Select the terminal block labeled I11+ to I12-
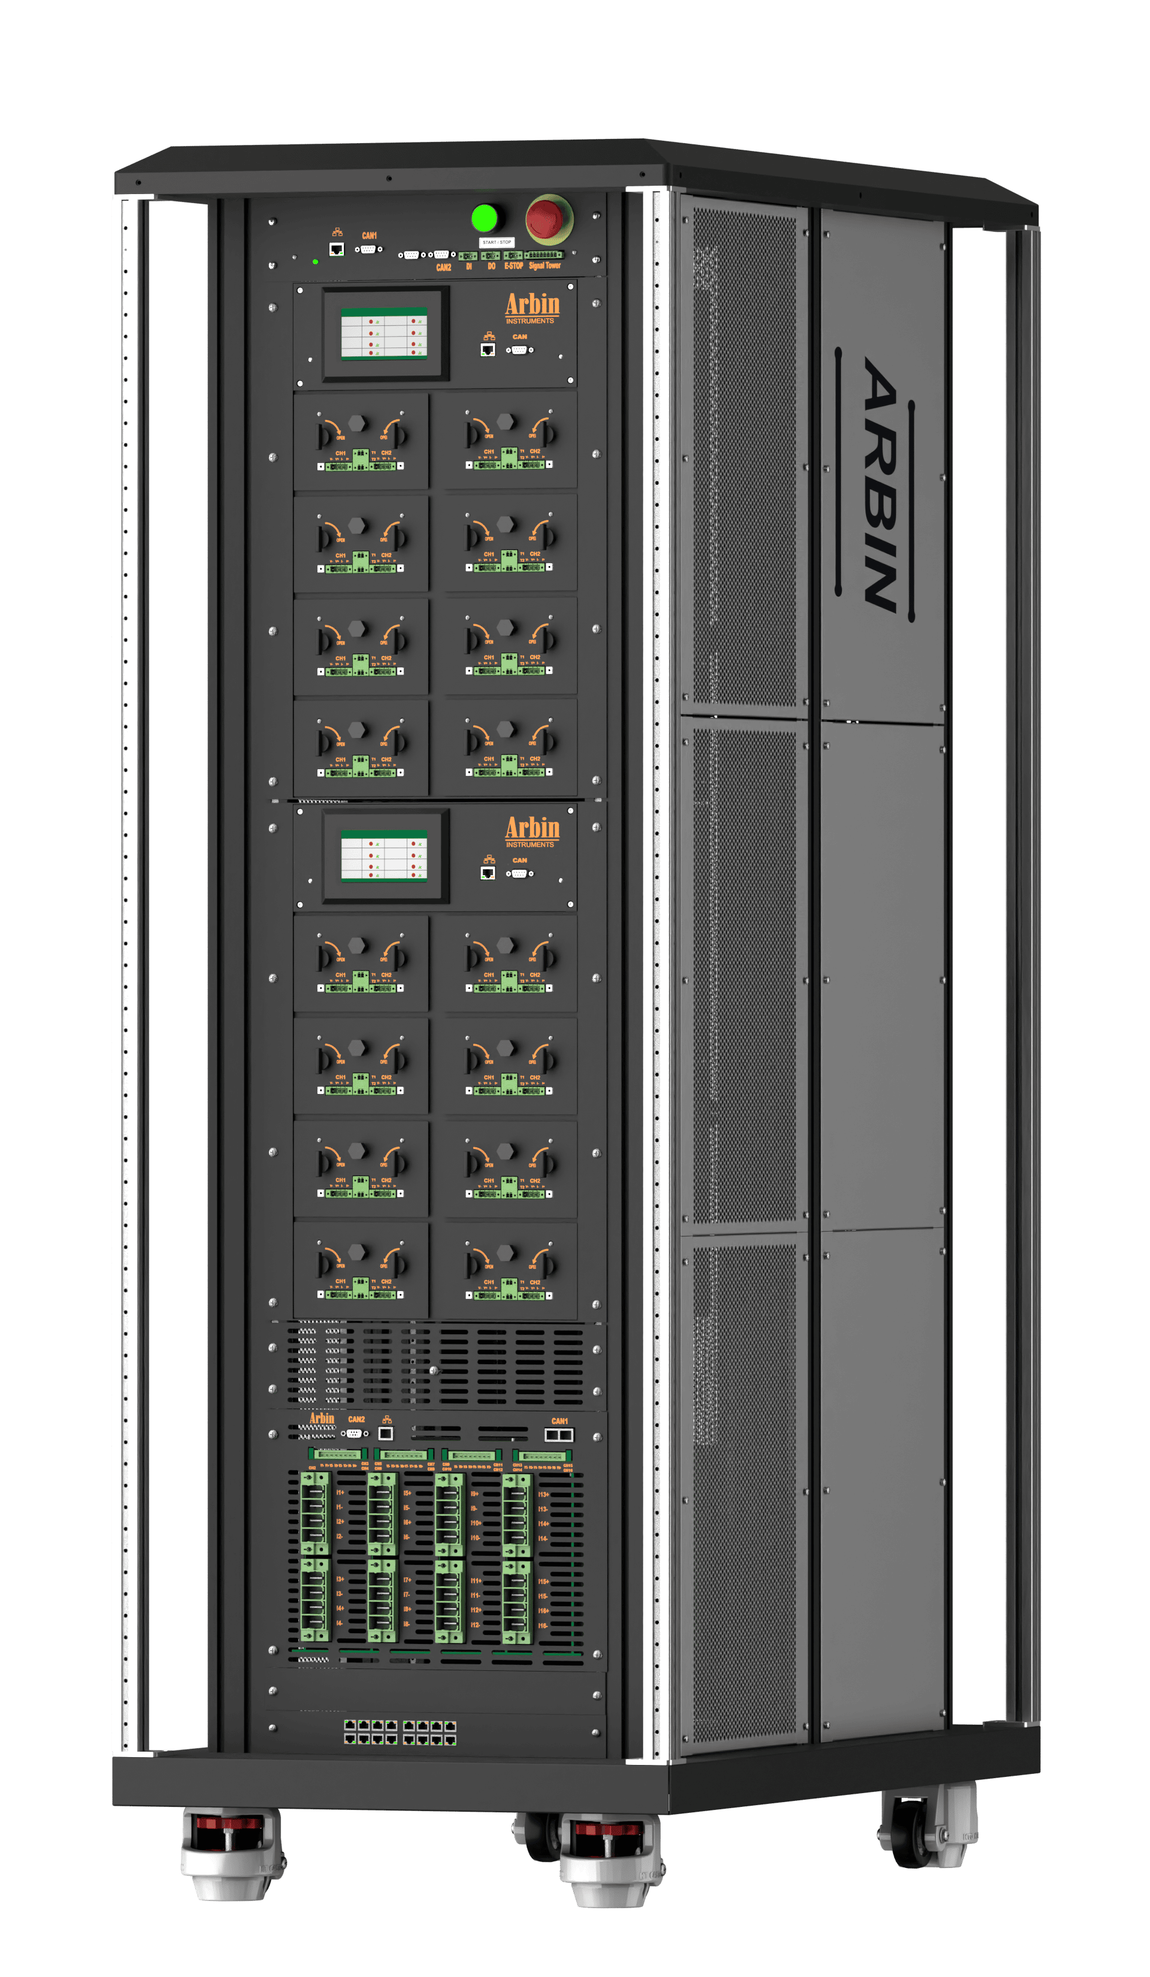 click(x=449, y=1601)
